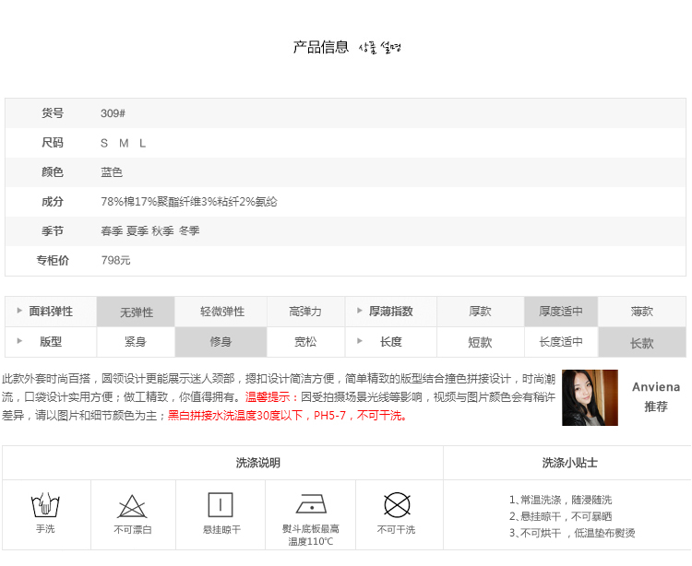
Task: Select the 无弹性 elasticity option
Action: click(136, 312)
